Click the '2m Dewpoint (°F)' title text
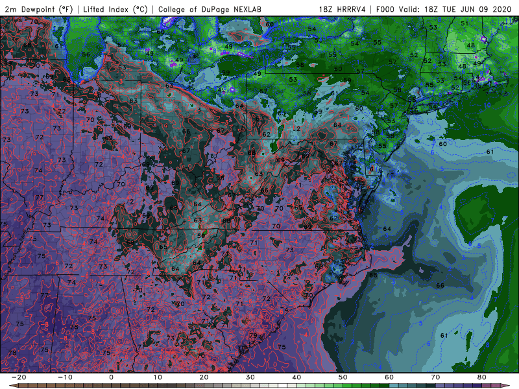 pos(39,9)
